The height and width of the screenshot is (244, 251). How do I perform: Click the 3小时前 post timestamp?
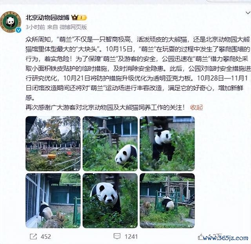(35, 27)
